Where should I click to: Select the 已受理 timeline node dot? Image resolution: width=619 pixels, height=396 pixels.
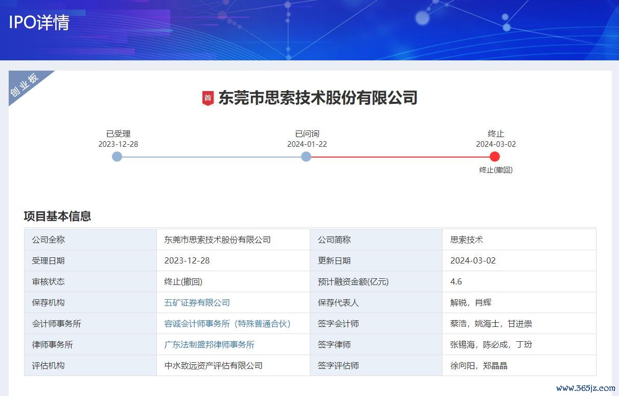tap(117, 157)
